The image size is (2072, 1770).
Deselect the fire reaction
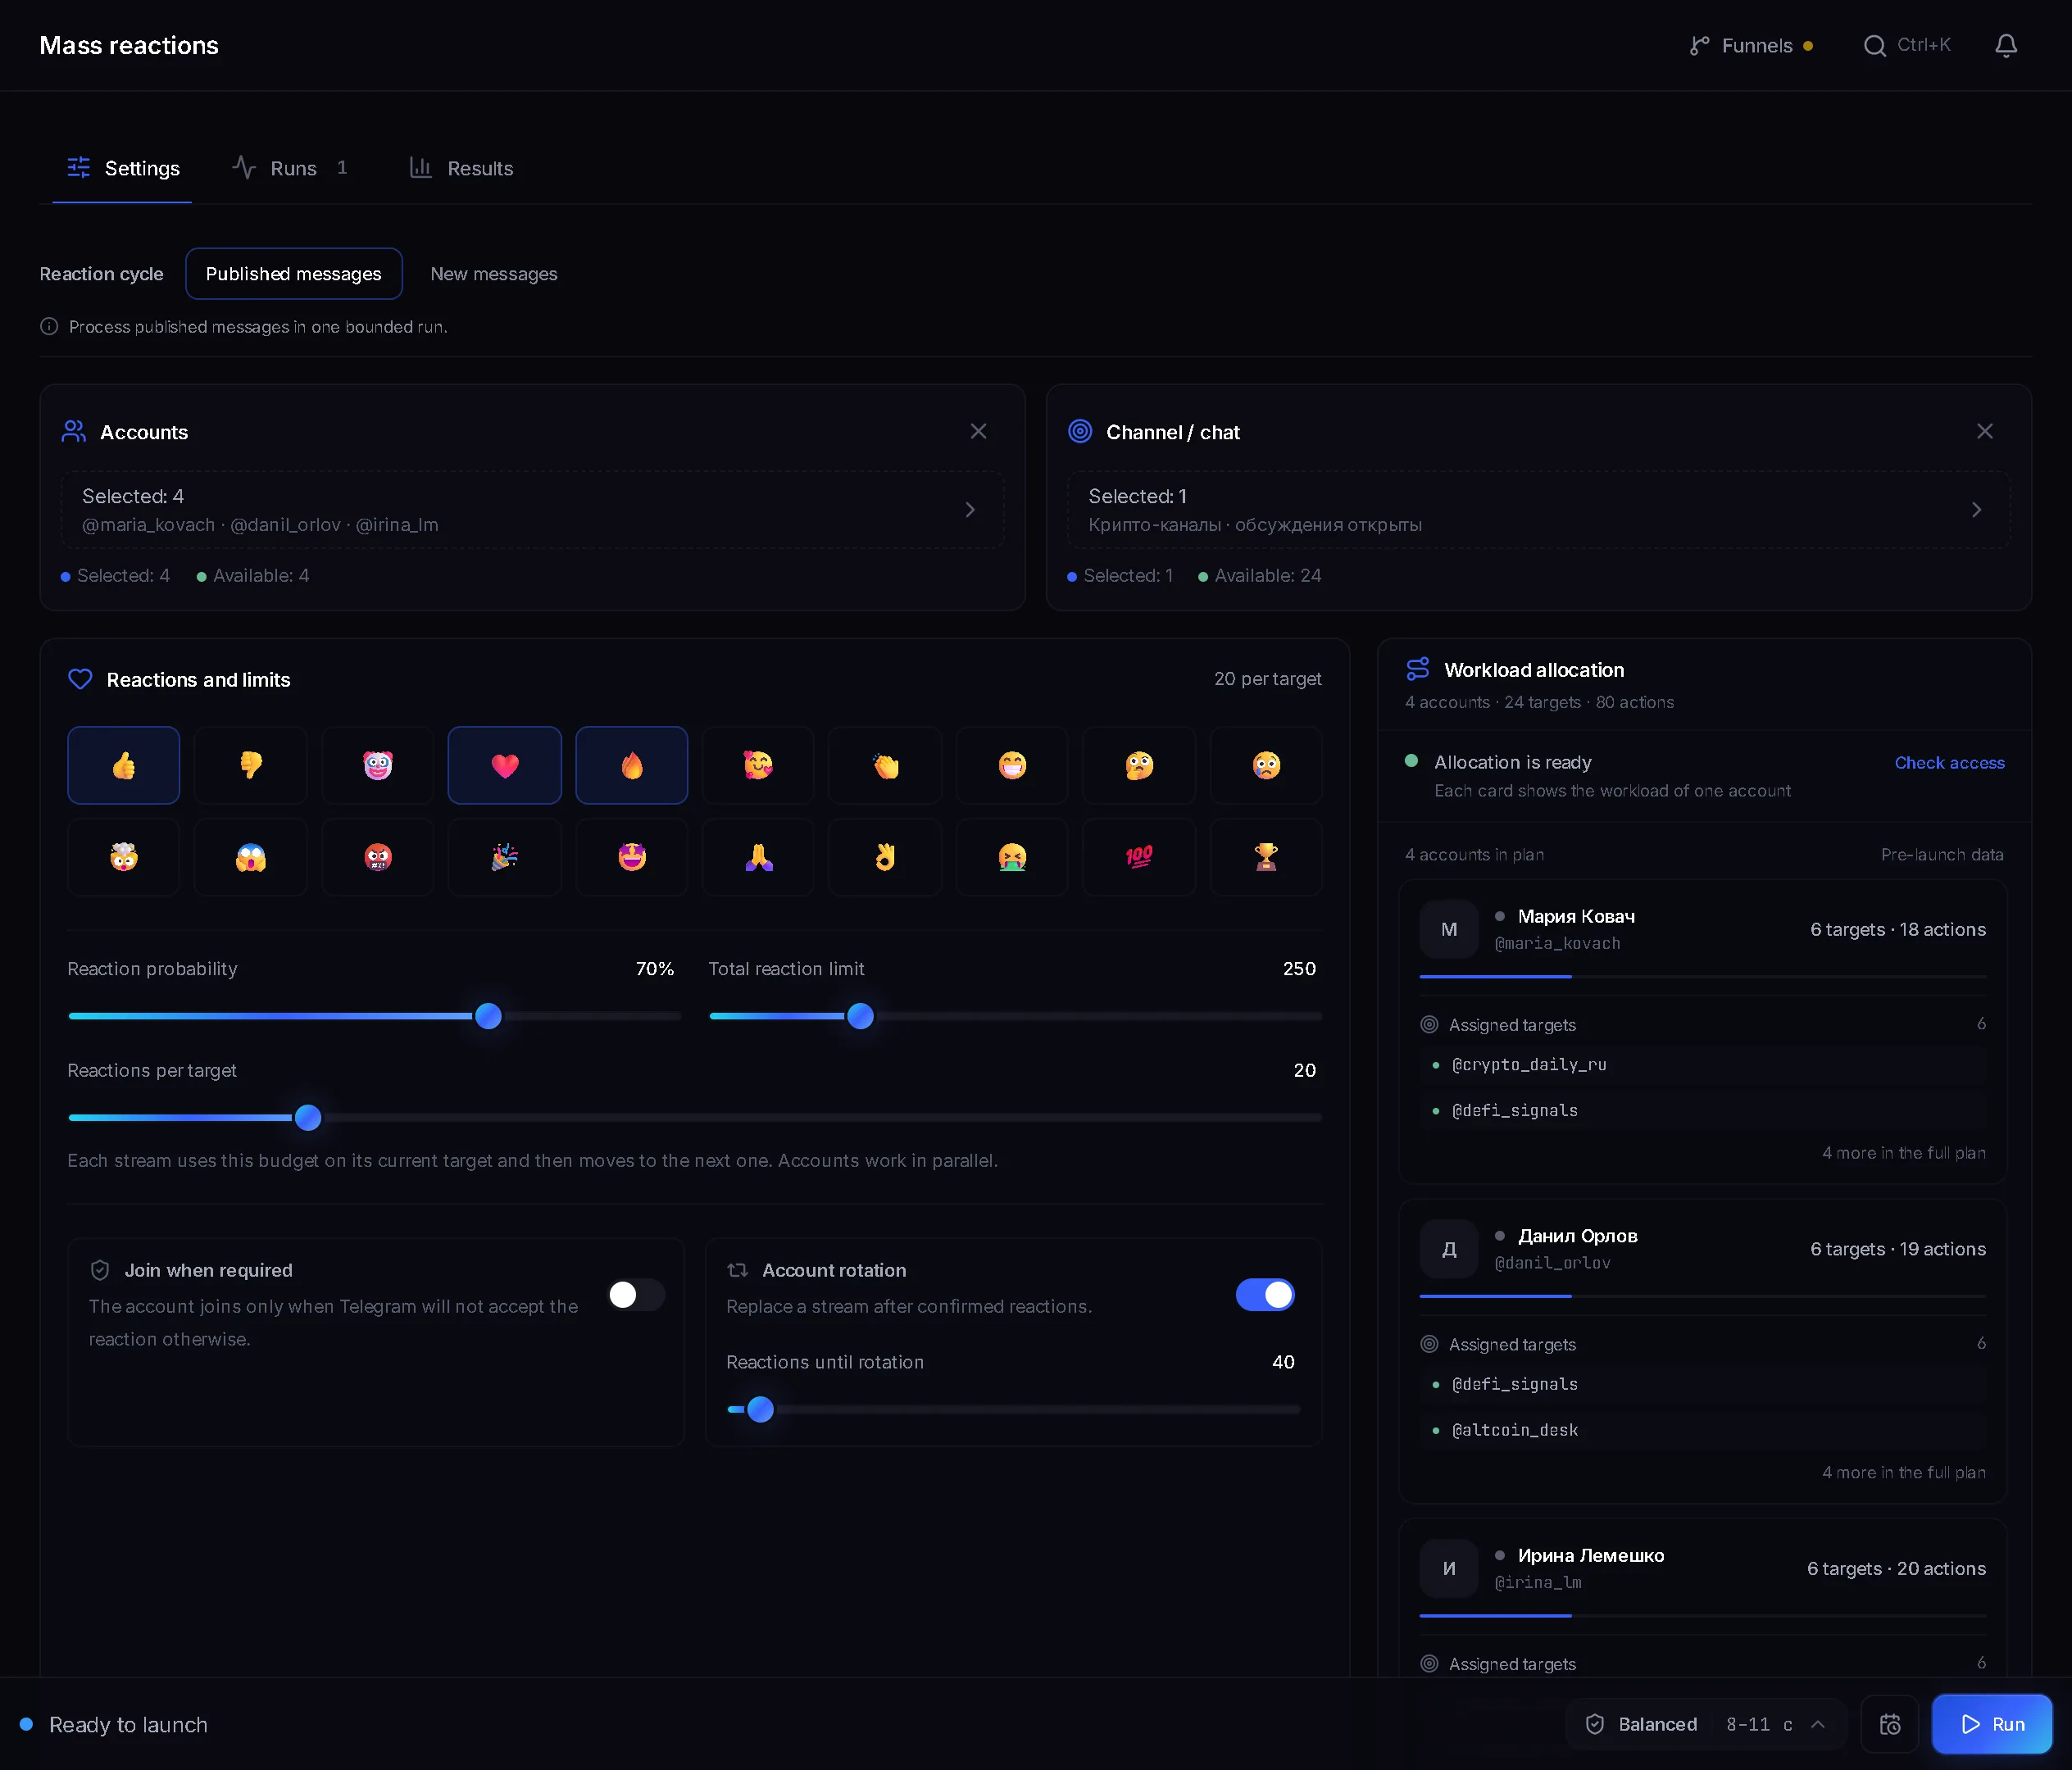pyautogui.click(x=632, y=765)
